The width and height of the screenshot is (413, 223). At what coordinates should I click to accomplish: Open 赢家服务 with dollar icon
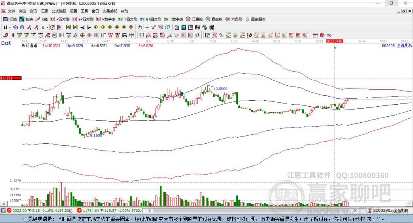point(255,19)
